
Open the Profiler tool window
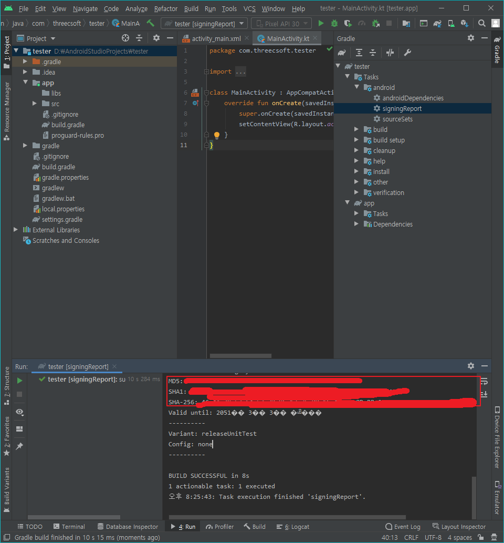pos(219,526)
